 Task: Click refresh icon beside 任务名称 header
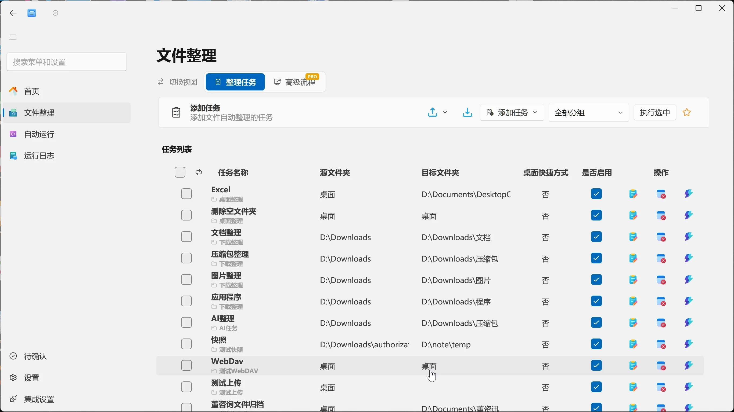pyautogui.click(x=199, y=172)
